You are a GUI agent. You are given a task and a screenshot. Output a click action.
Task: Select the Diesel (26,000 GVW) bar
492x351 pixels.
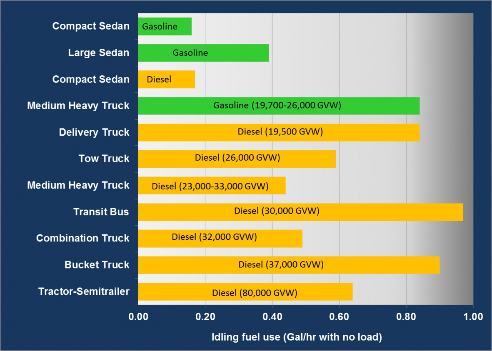[237, 159]
